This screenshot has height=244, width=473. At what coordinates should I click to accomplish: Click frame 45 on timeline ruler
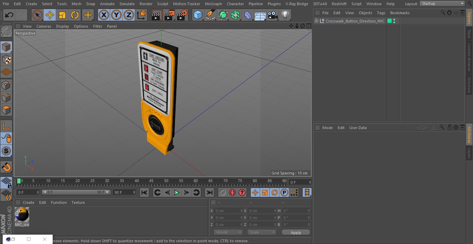point(151,181)
